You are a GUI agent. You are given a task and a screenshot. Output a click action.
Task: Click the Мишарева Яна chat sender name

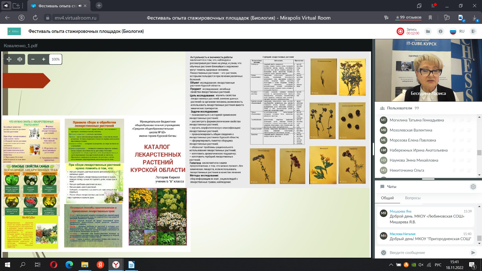[400, 211]
